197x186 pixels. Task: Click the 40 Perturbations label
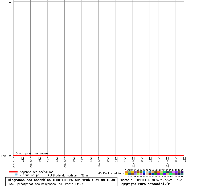coord(111,174)
